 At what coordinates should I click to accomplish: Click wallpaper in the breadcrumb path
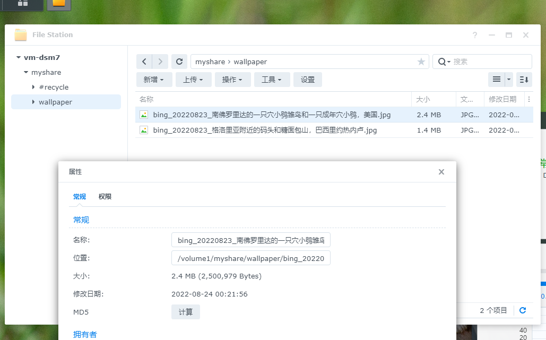(x=250, y=62)
